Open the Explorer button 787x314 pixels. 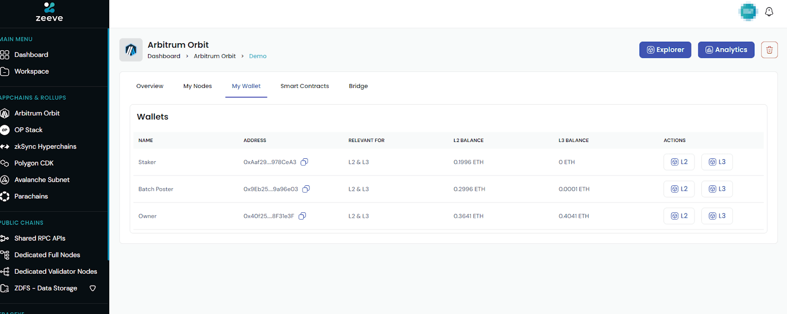pos(665,50)
